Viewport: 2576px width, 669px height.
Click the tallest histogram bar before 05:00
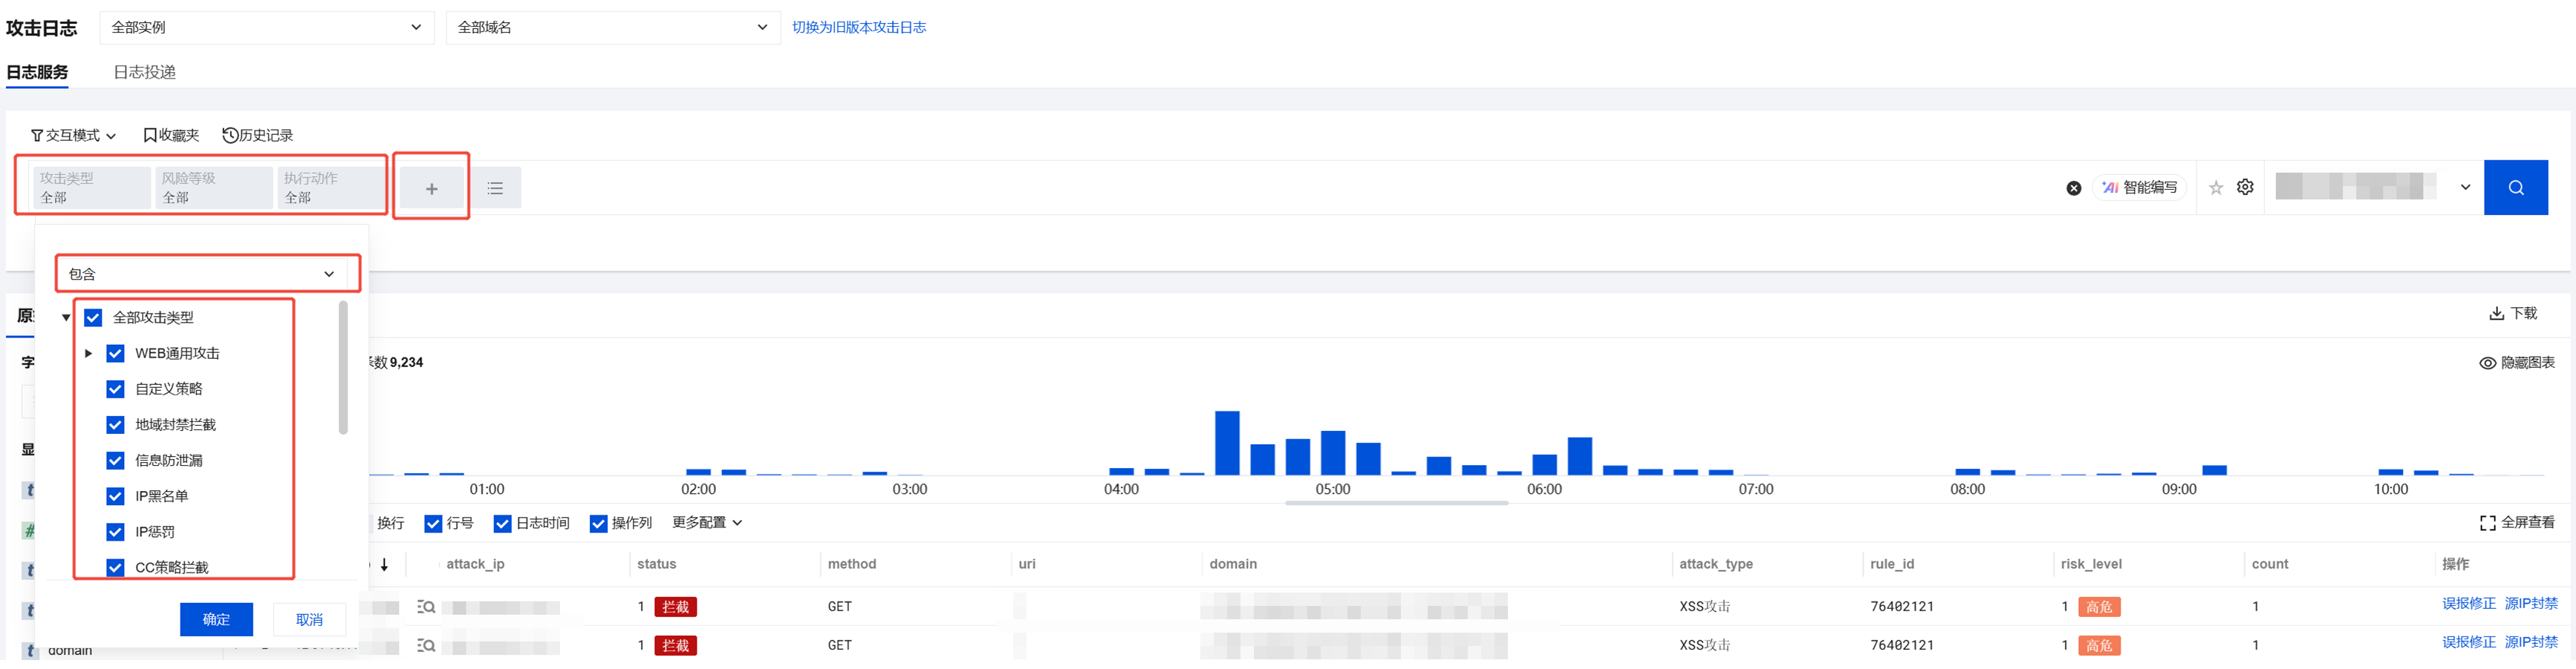(1227, 444)
